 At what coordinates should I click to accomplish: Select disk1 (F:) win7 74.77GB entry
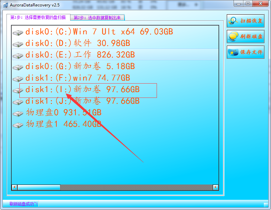pos(115,78)
